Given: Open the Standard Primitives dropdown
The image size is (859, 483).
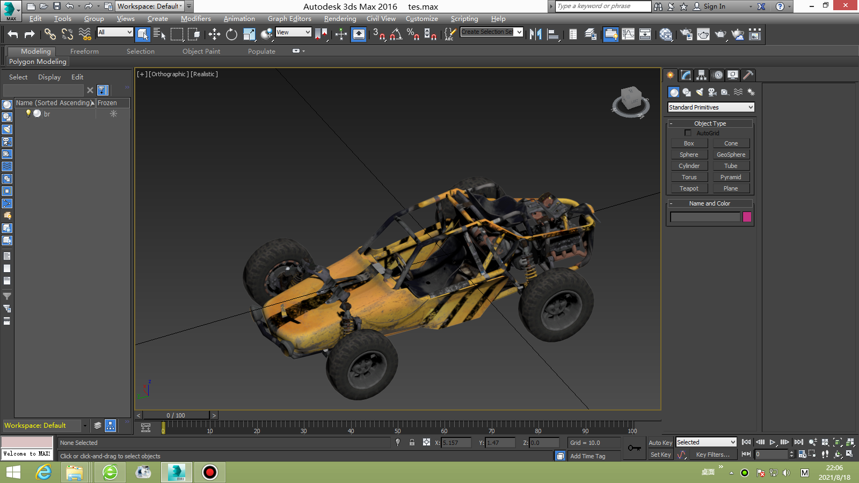Looking at the screenshot, I should click(711, 107).
